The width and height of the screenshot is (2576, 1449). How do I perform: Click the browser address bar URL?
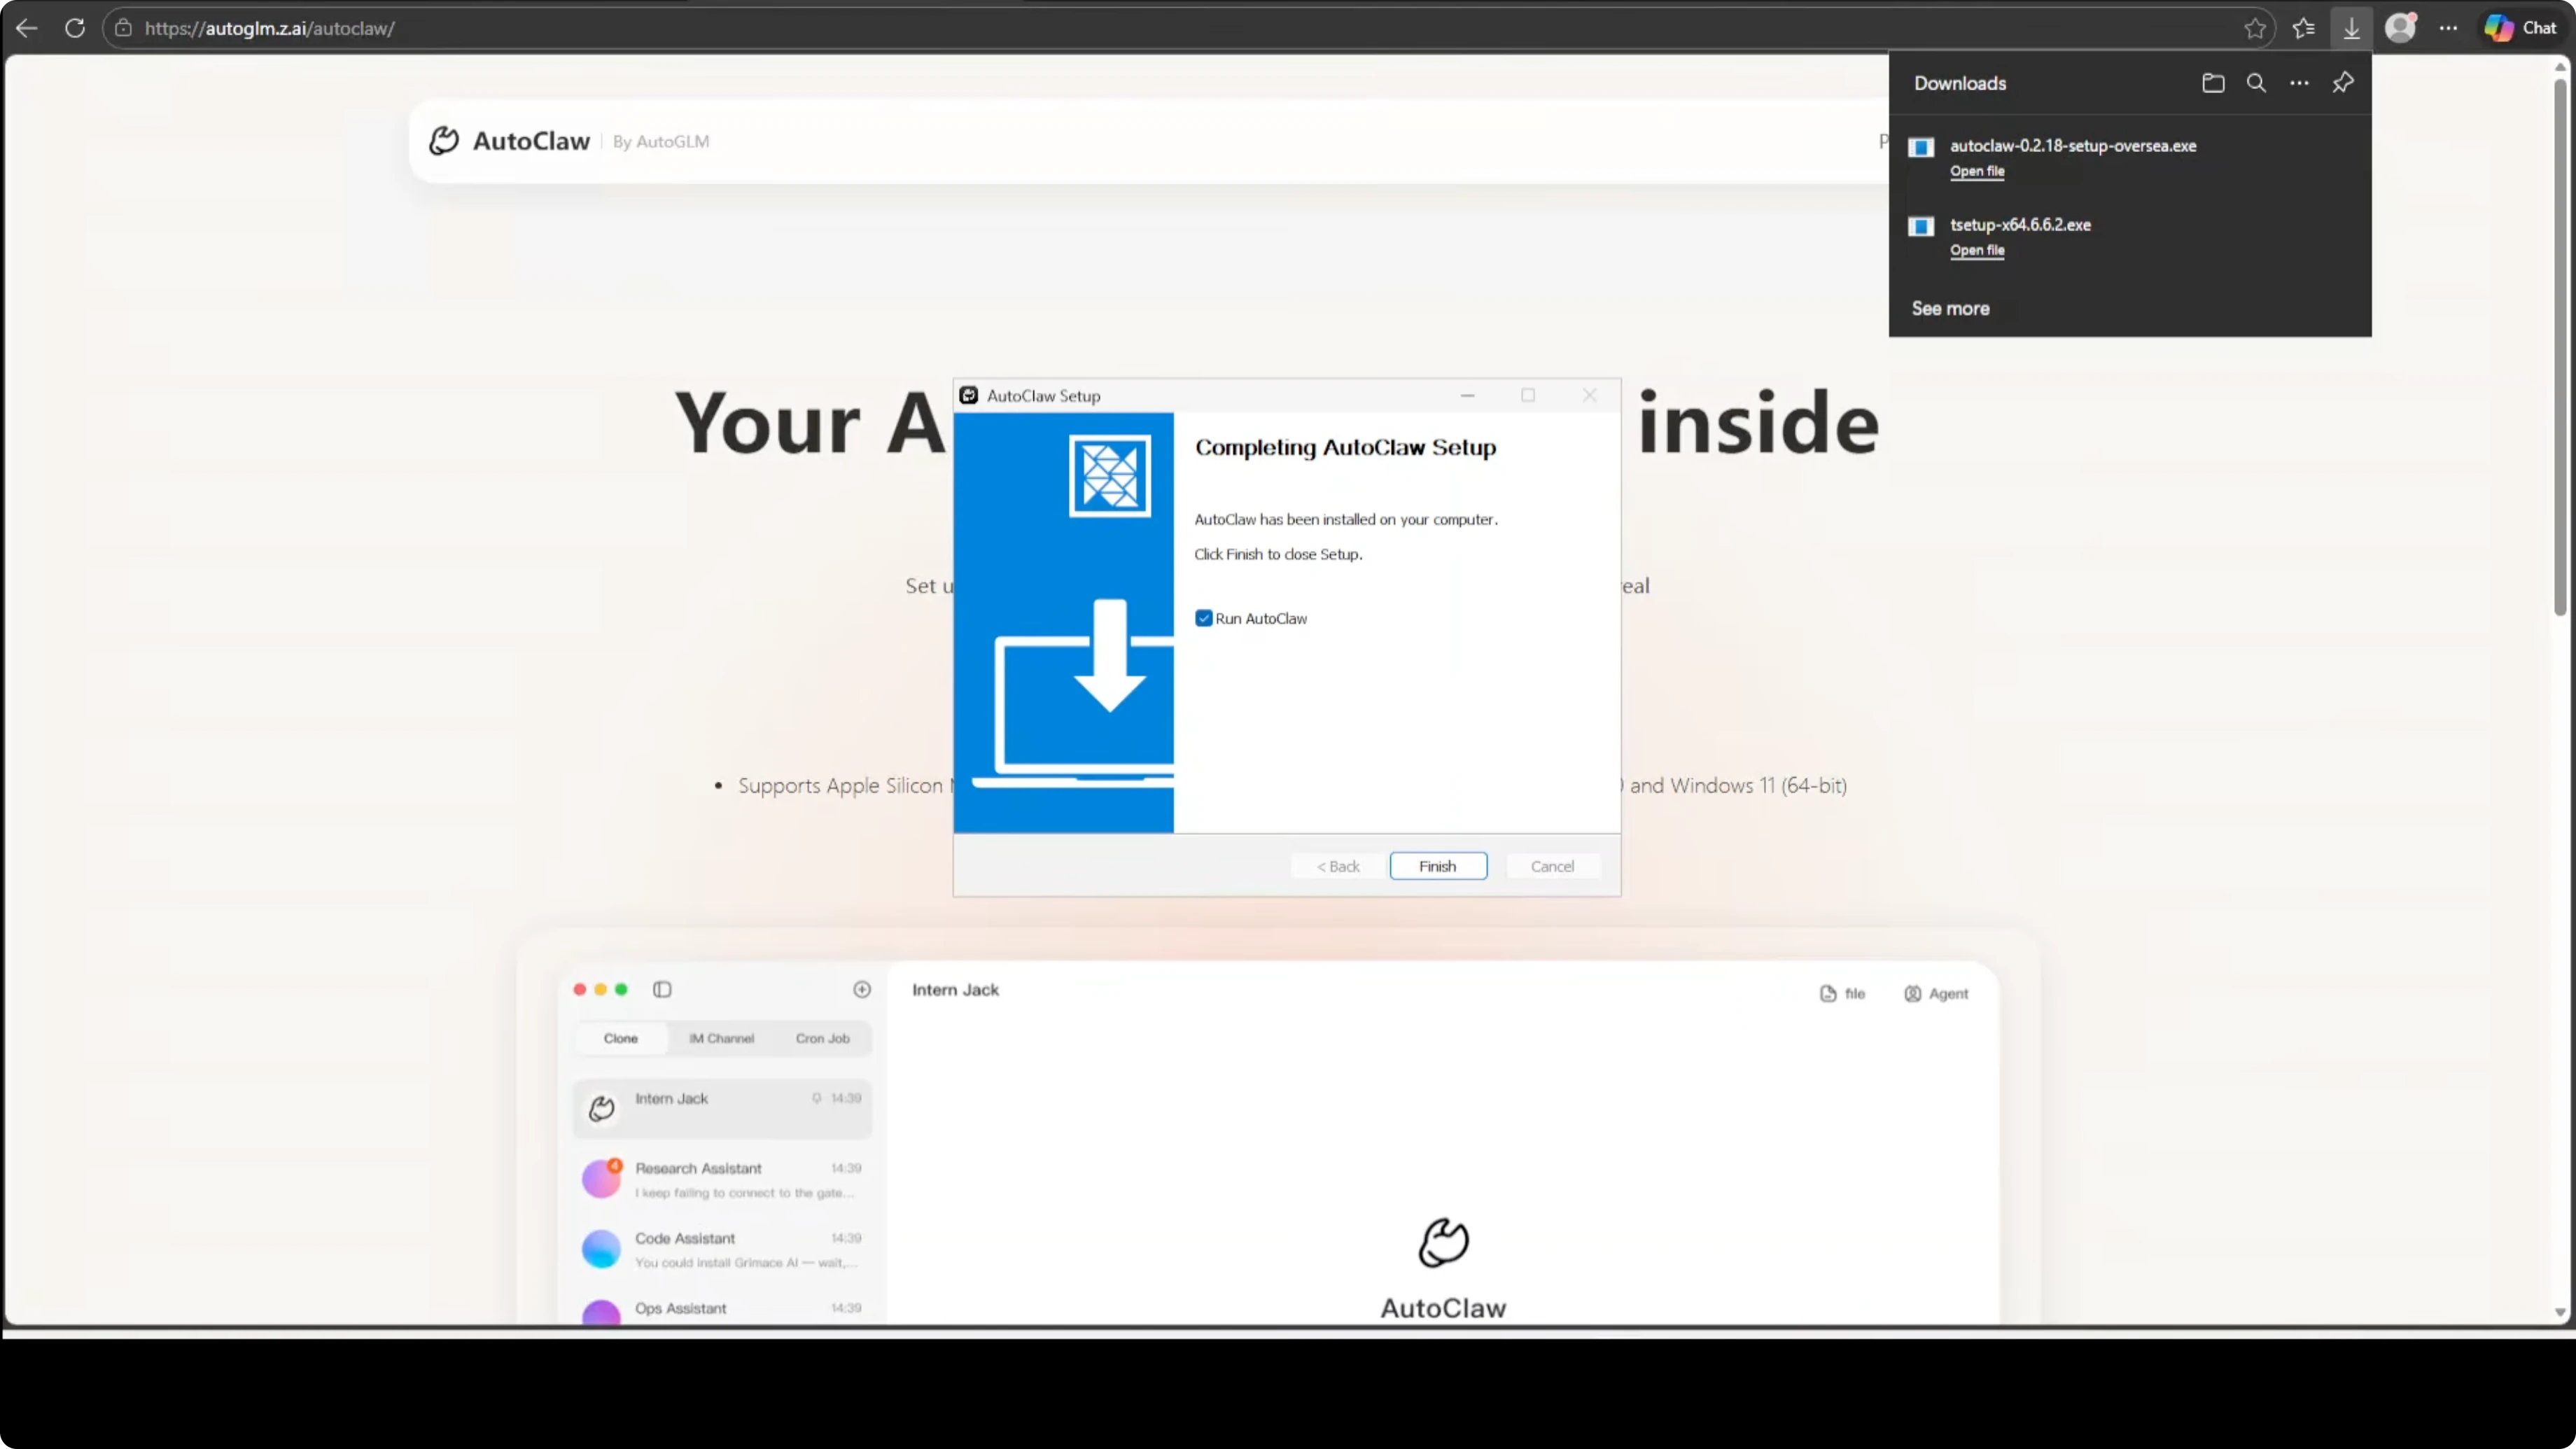[x=270, y=28]
